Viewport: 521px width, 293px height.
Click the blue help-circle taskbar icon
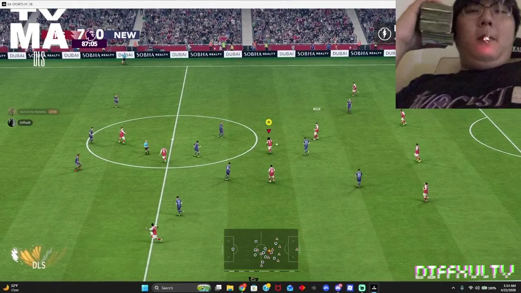pos(266,288)
